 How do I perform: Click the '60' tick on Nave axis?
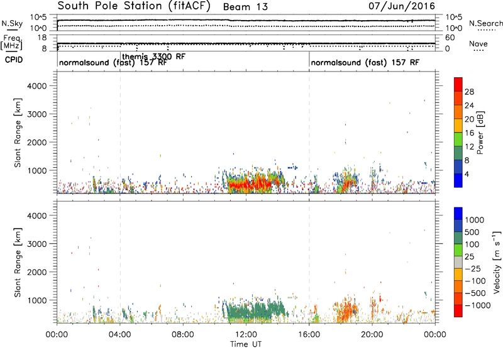450,38
